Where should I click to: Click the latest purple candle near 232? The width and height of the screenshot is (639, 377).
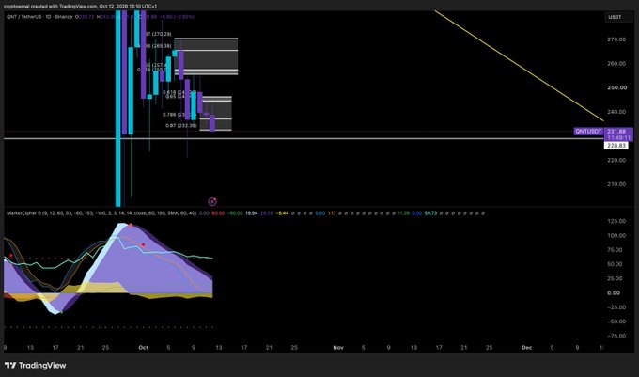[x=212, y=123]
